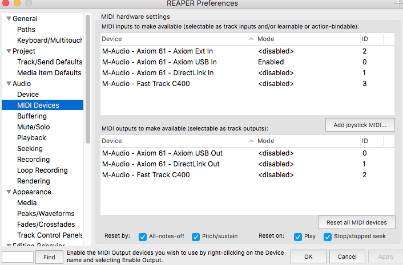Go to the Rendering settings page
This screenshot has height=265, width=403.
pyautogui.click(x=33, y=181)
